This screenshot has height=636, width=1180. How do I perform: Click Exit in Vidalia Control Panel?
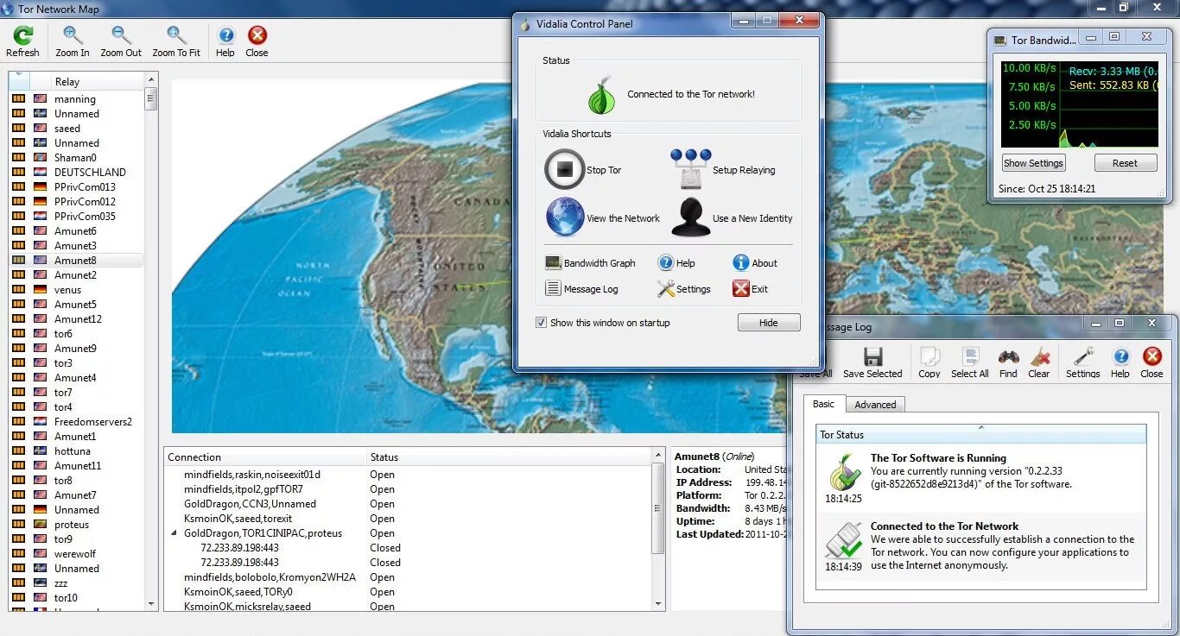point(750,289)
